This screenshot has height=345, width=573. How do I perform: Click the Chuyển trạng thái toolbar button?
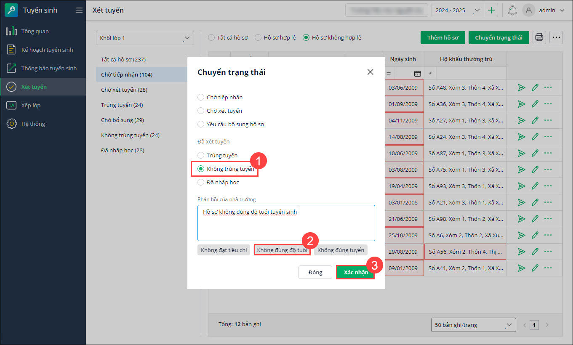pos(499,37)
